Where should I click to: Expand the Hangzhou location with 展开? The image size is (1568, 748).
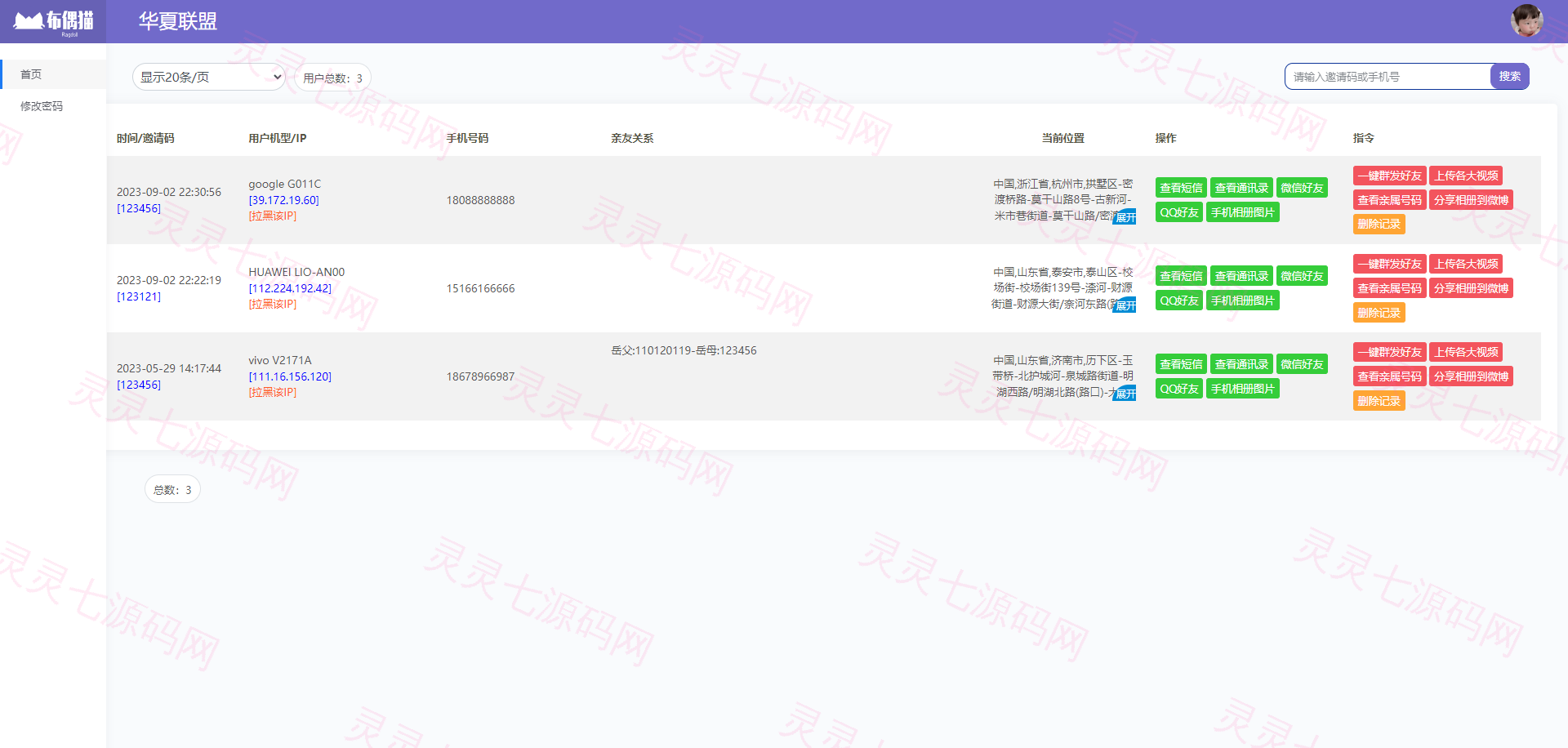tap(1126, 217)
